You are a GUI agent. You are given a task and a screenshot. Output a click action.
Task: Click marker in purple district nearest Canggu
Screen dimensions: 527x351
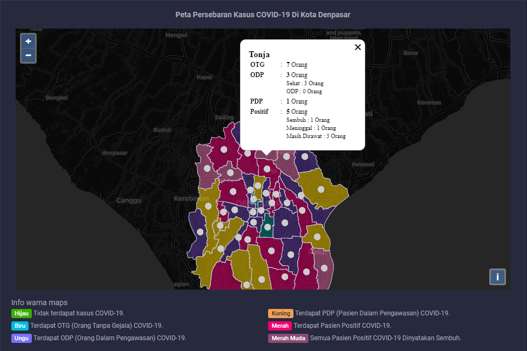(x=200, y=232)
